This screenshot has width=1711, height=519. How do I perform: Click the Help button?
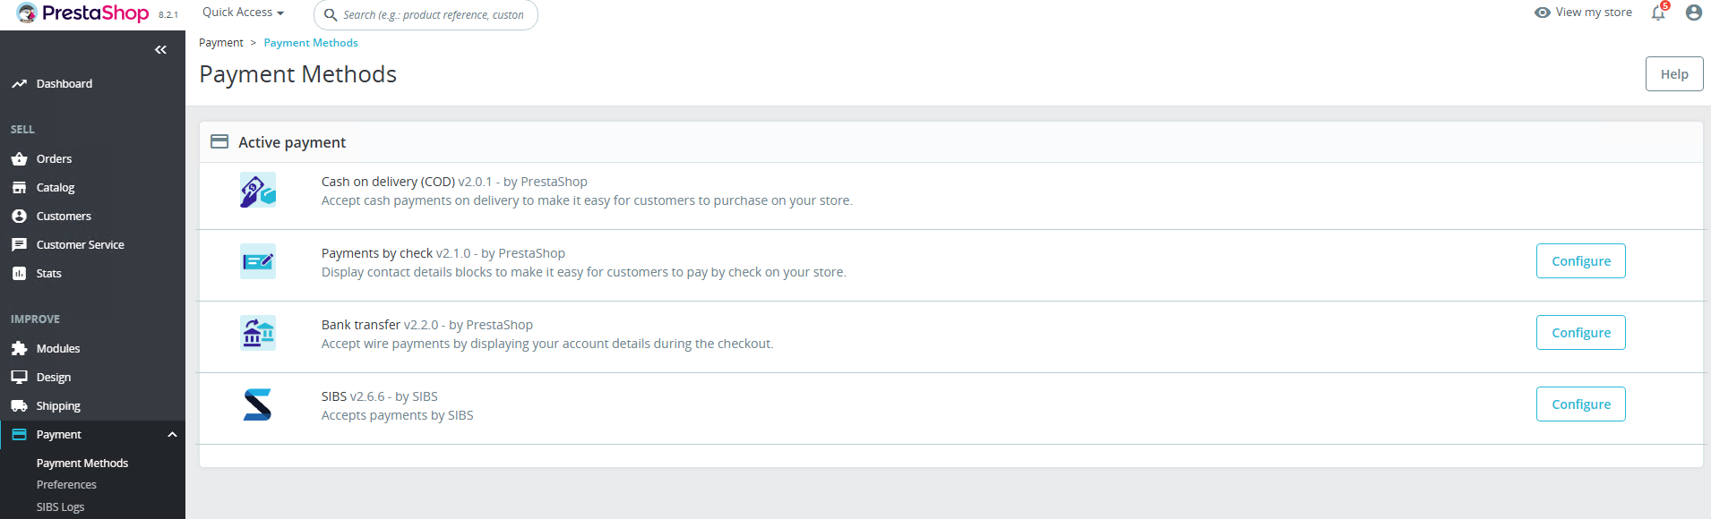click(x=1673, y=74)
